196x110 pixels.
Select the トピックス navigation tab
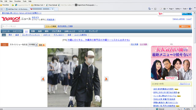point(17,31)
